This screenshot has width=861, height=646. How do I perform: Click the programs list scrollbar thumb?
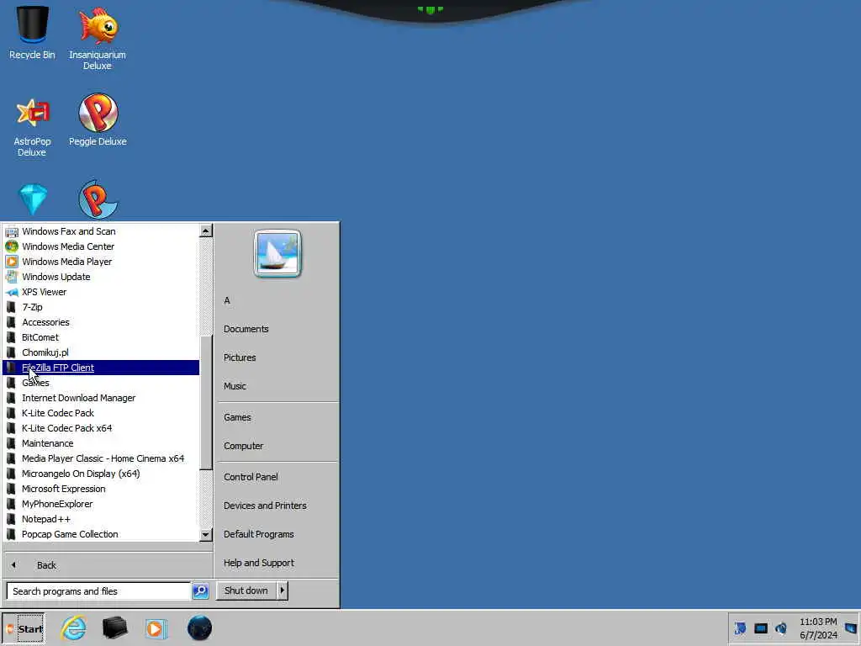[x=206, y=403]
